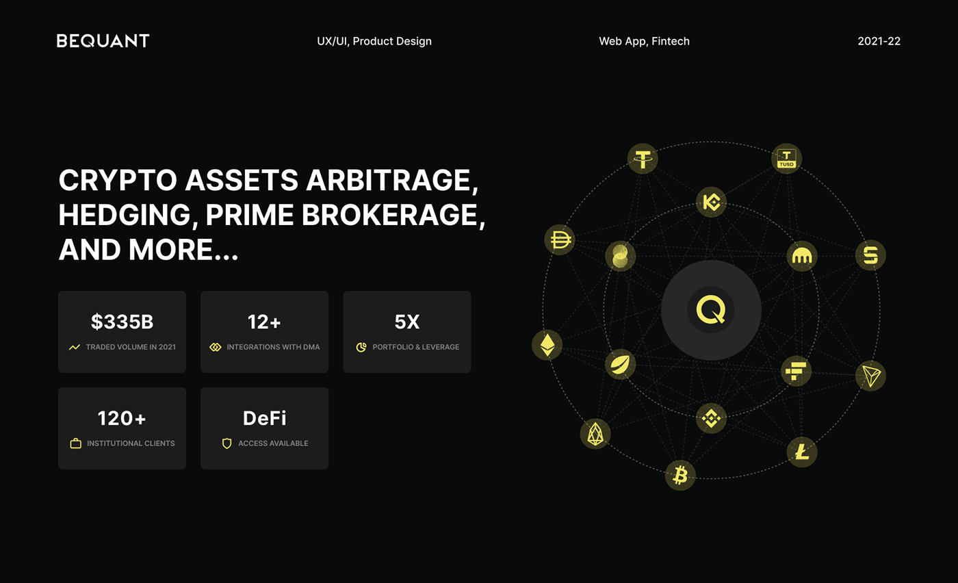Screen dimensions: 958x583
Task: Click the Dash coin icon
Action: 560,239
